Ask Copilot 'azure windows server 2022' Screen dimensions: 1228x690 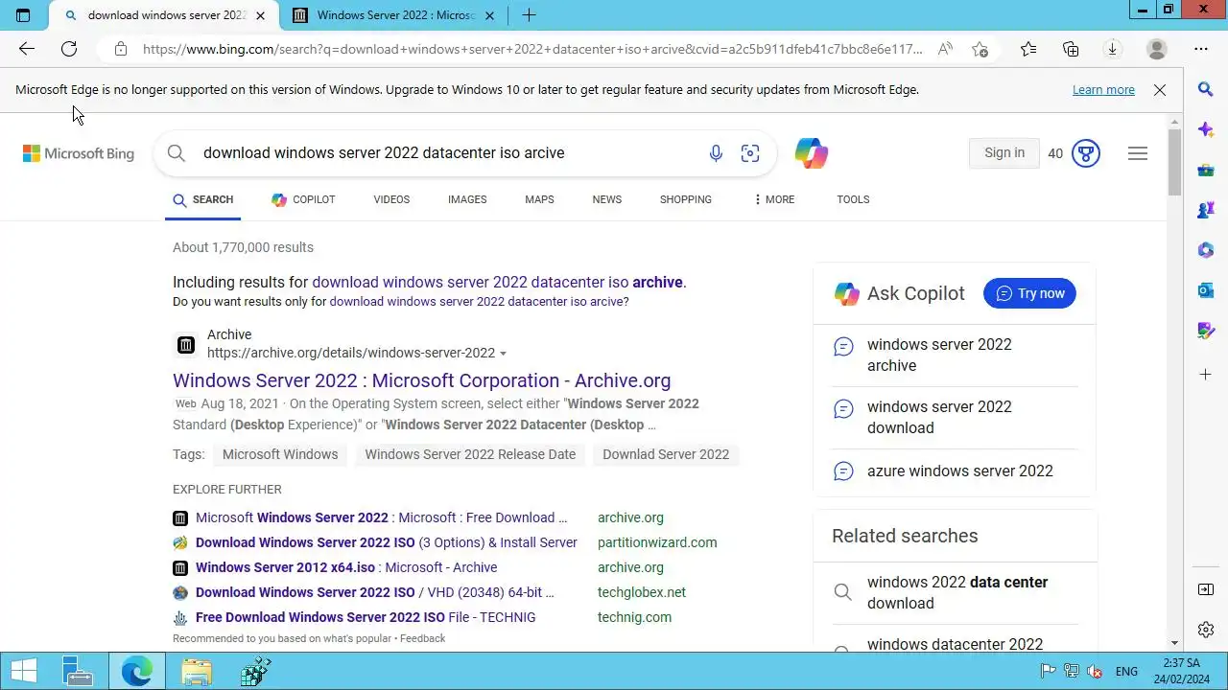(959, 471)
